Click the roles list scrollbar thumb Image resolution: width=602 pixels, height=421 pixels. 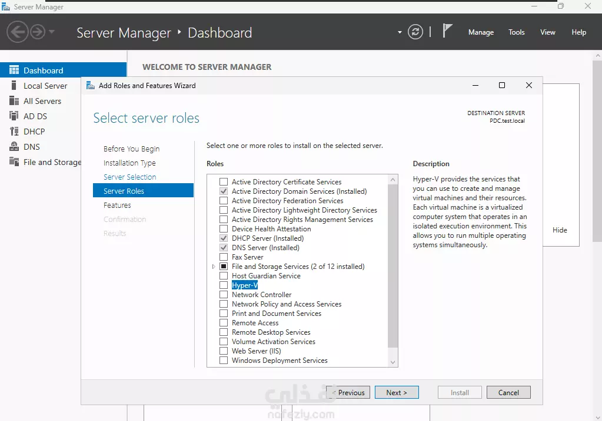pyautogui.click(x=393, y=266)
